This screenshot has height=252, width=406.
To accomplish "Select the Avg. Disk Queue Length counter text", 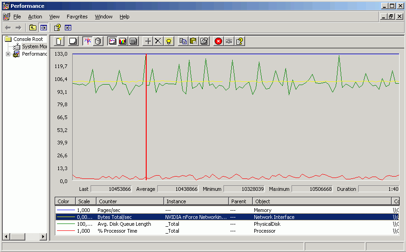I will tap(124, 224).
